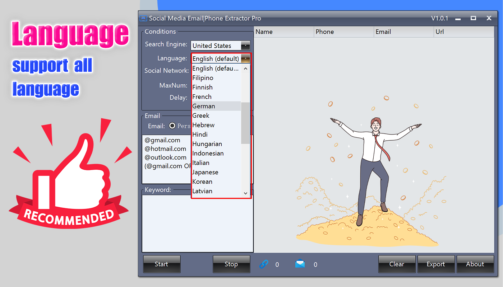This screenshot has width=503, height=287.
Task: Clear the results with Clear button
Action: click(397, 264)
